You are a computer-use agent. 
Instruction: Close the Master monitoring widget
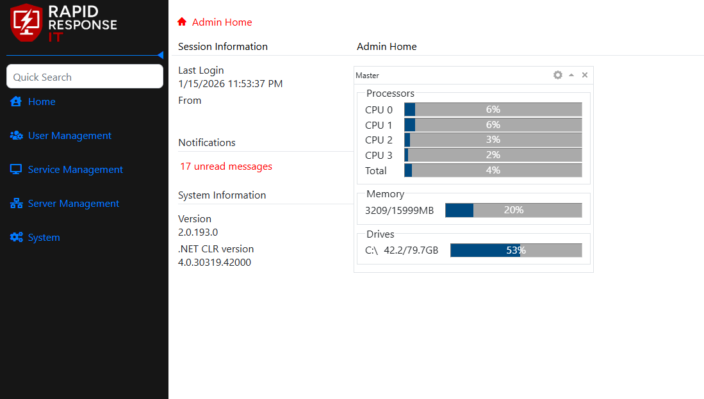[x=585, y=75]
